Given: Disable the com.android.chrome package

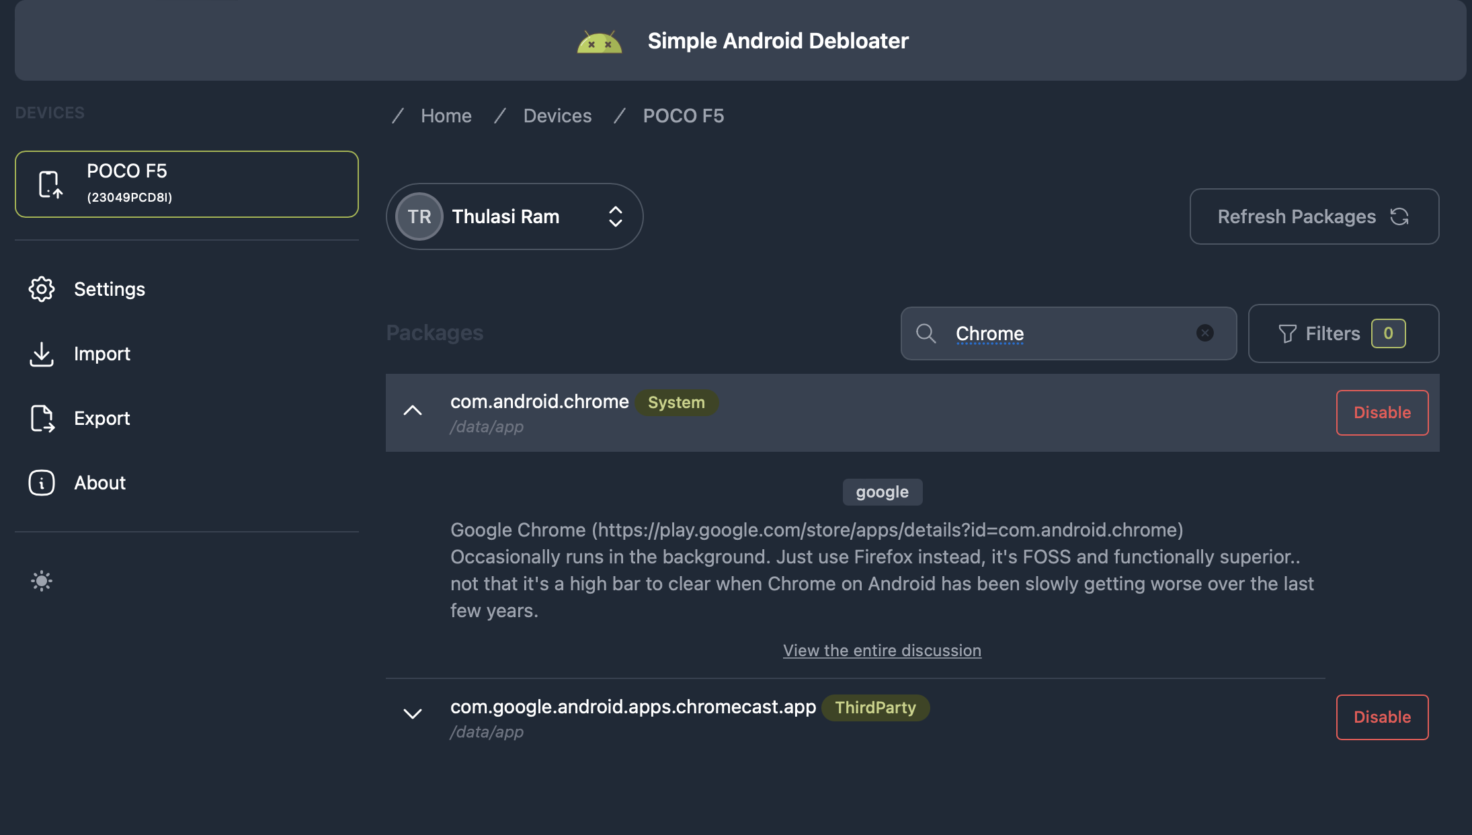Looking at the screenshot, I should tap(1382, 413).
